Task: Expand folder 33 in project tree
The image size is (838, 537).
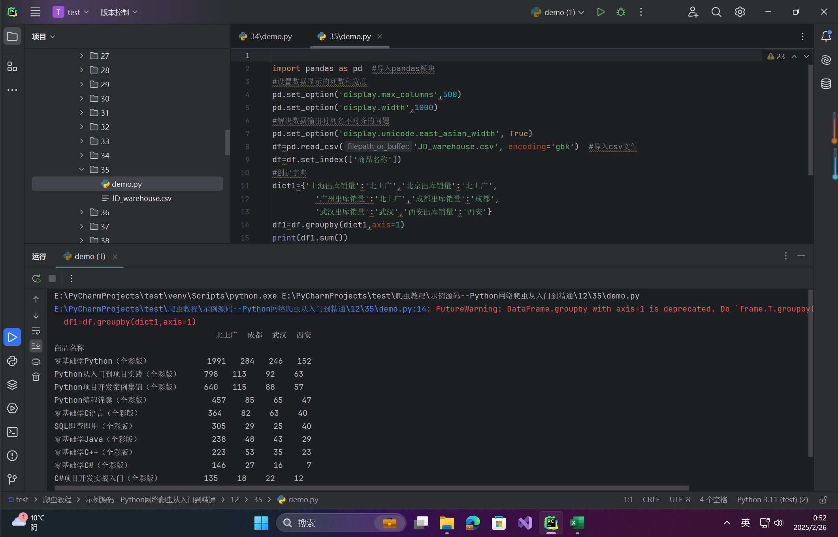Action: click(82, 141)
